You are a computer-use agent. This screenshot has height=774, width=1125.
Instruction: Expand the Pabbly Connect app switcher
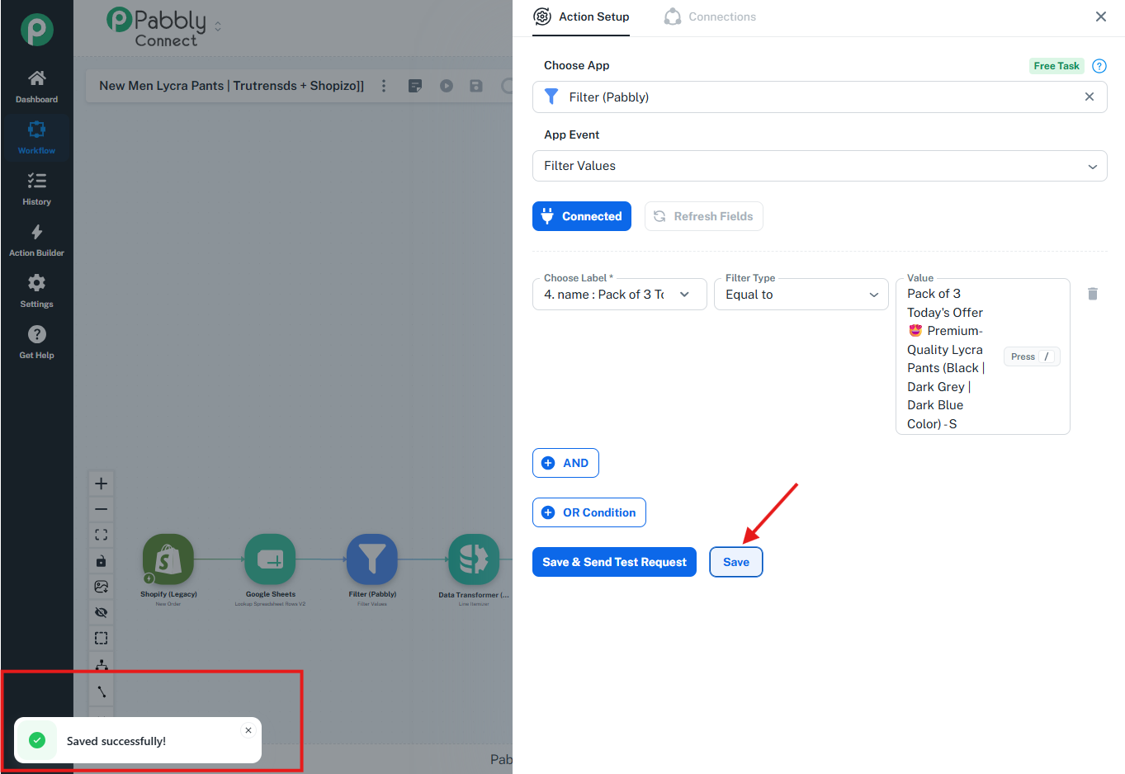pyautogui.click(x=218, y=26)
